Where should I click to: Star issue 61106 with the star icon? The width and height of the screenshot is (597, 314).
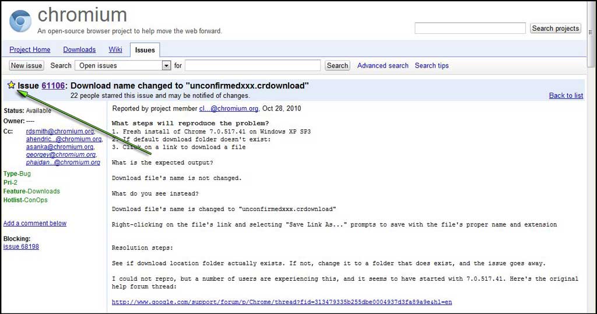pos(11,85)
